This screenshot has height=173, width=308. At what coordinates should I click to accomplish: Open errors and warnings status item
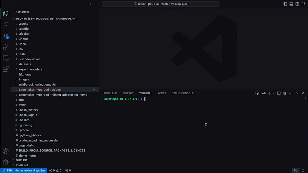point(55,170)
